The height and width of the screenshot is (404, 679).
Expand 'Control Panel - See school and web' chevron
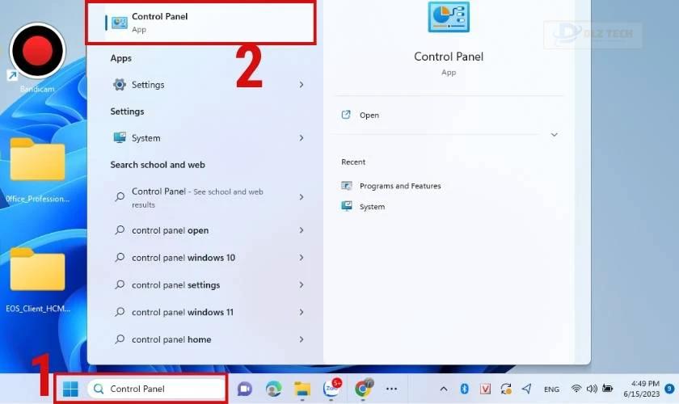click(302, 197)
